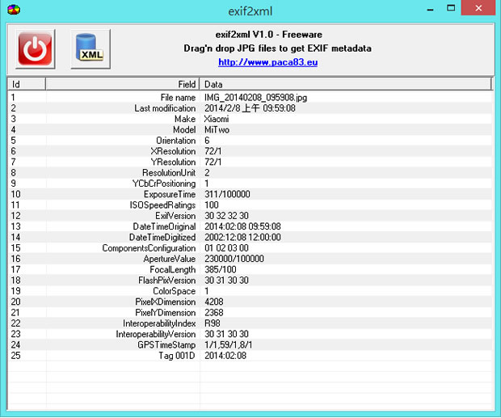Click the red power exit icon
The width and height of the screenshot is (501, 418).
[x=35, y=49]
